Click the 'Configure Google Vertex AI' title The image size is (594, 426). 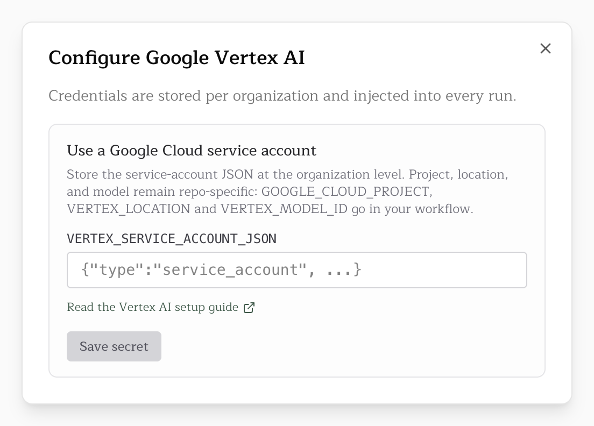[x=176, y=58]
